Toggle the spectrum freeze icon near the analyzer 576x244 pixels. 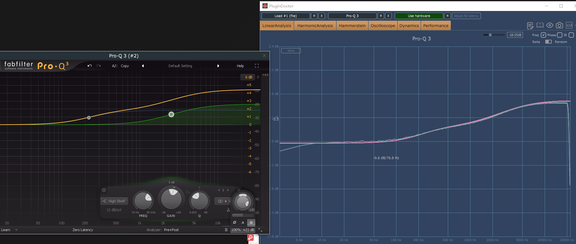point(226,230)
